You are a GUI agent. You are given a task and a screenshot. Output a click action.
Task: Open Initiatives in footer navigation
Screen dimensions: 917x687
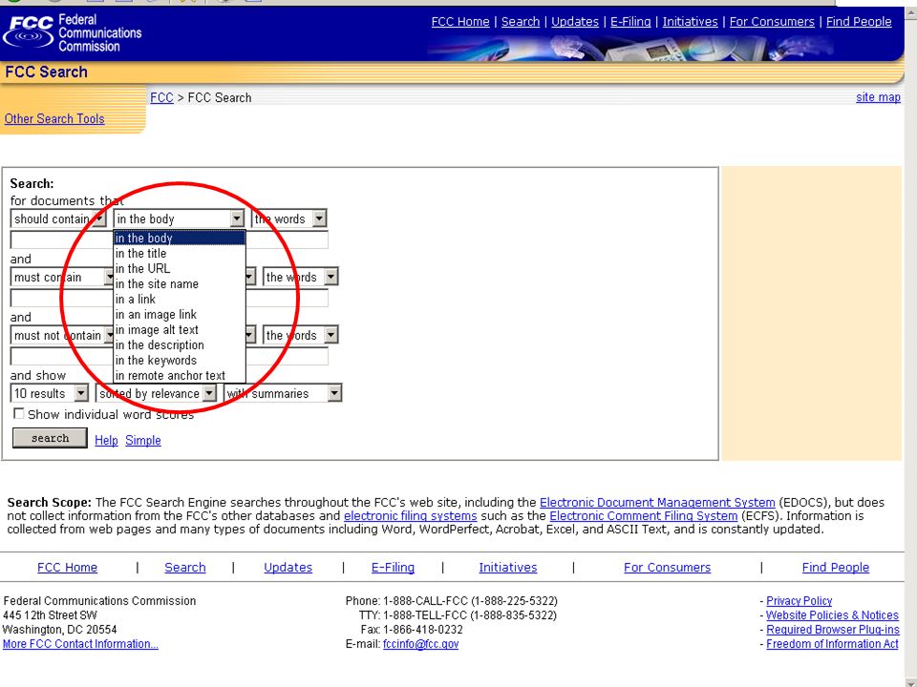(x=507, y=567)
